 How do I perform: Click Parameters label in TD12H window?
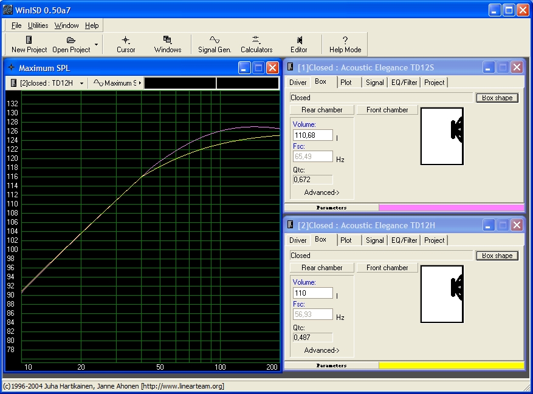pyautogui.click(x=331, y=365)
